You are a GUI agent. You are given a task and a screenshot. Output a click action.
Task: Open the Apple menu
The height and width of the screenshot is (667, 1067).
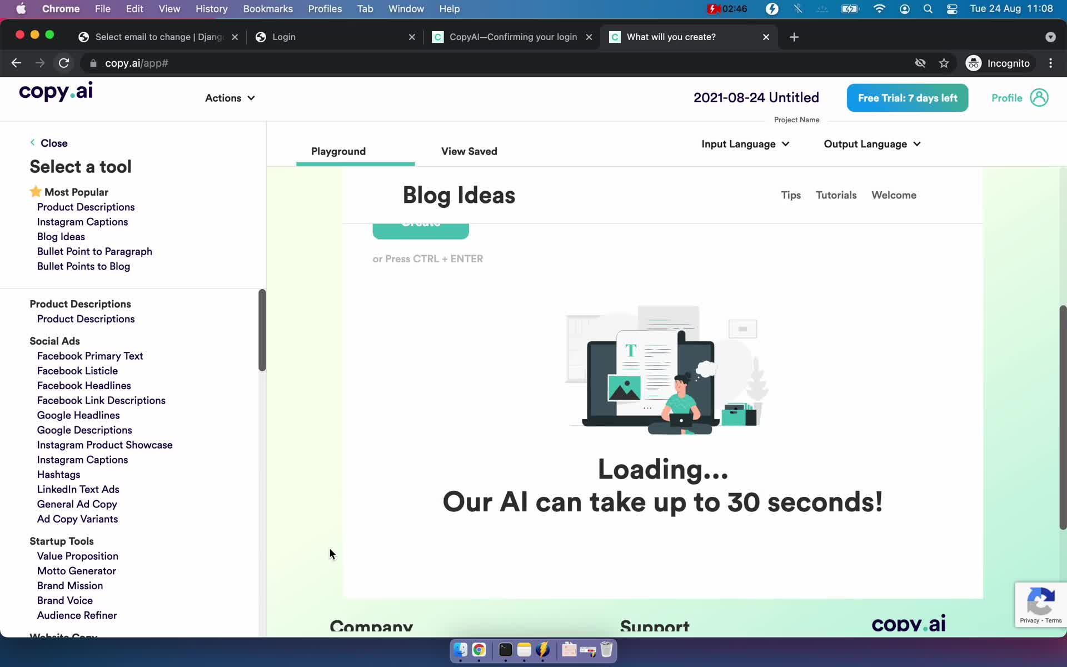(x=21, y=9)
